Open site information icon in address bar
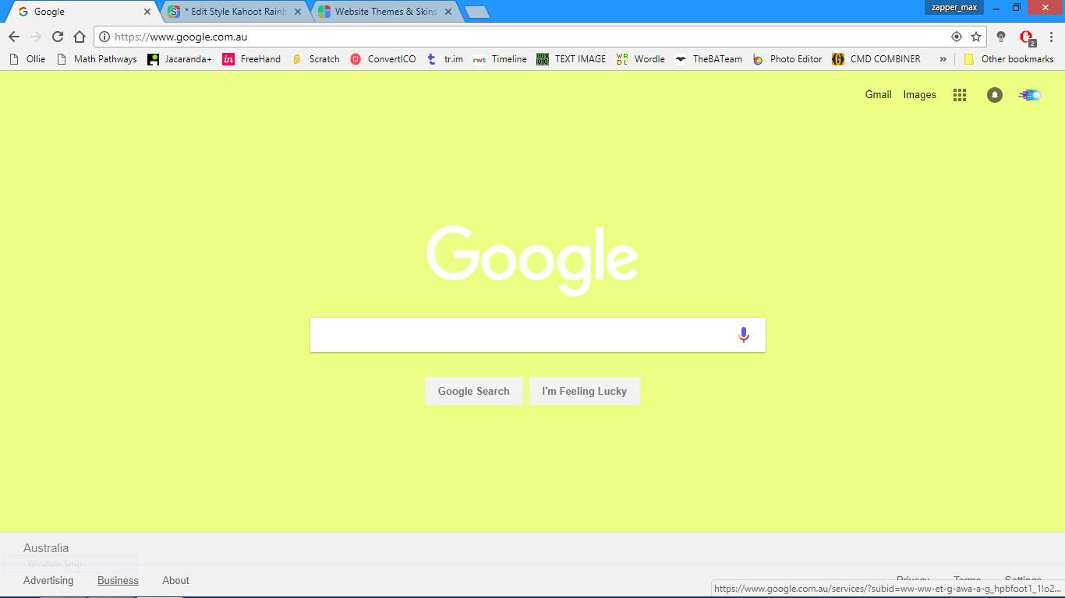Screen dimensions: 1065x598 pos(104,37)
